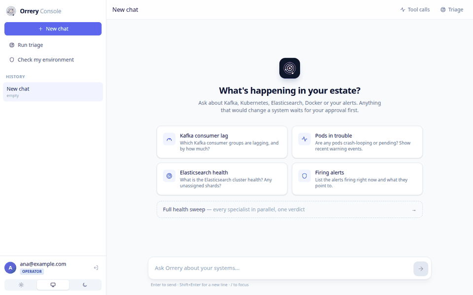The height and width of the screenshot is (295, 473).
Task: Choose the Pods in trouble suggestion card
Action: coord(357,142)
